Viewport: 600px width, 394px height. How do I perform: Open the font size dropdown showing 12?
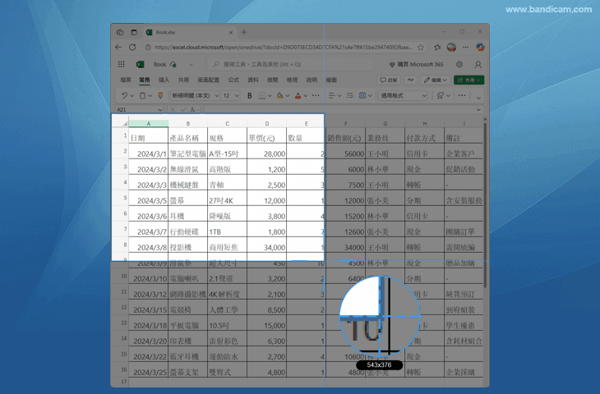tap(231, 95)
